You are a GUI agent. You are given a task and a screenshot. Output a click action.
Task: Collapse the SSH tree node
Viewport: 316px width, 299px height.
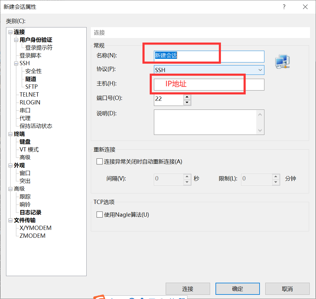[16, 63]
